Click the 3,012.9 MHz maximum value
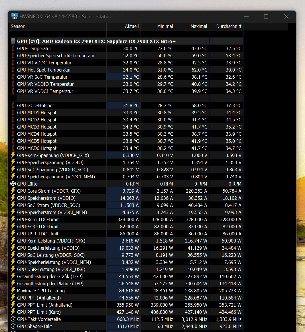305x332 pixels. 194,319
